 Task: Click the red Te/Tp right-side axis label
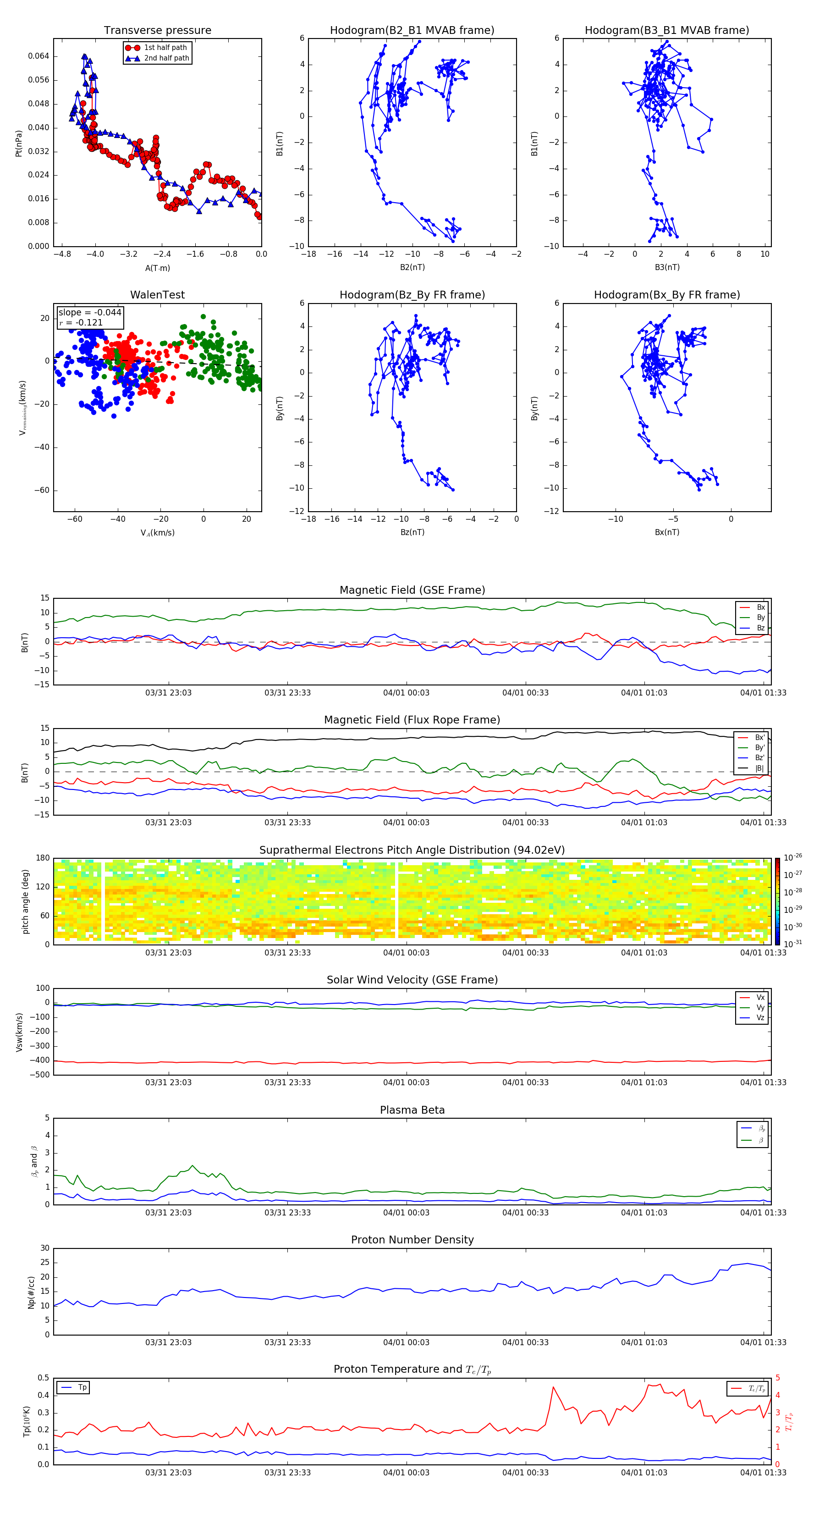click(x=790, y=1421)
